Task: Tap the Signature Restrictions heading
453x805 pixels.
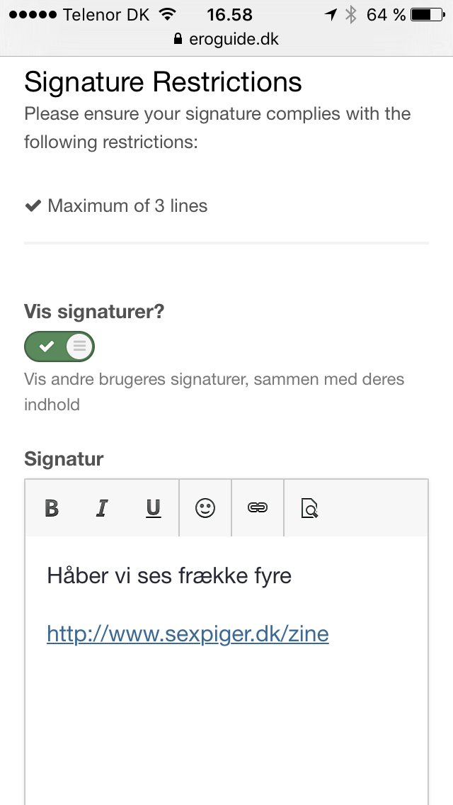Action: (x=163, y=82)
